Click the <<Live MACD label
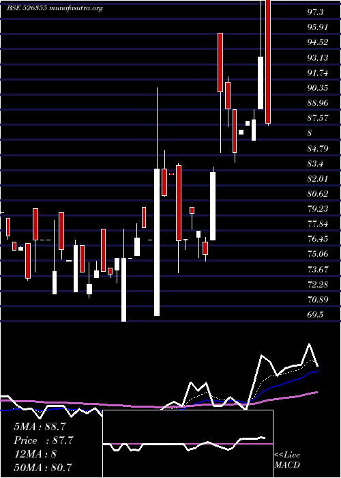 click(x=287, y=460)
